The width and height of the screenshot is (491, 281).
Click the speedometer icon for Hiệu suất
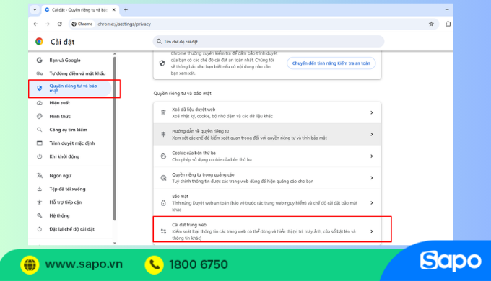click(40, 103)
